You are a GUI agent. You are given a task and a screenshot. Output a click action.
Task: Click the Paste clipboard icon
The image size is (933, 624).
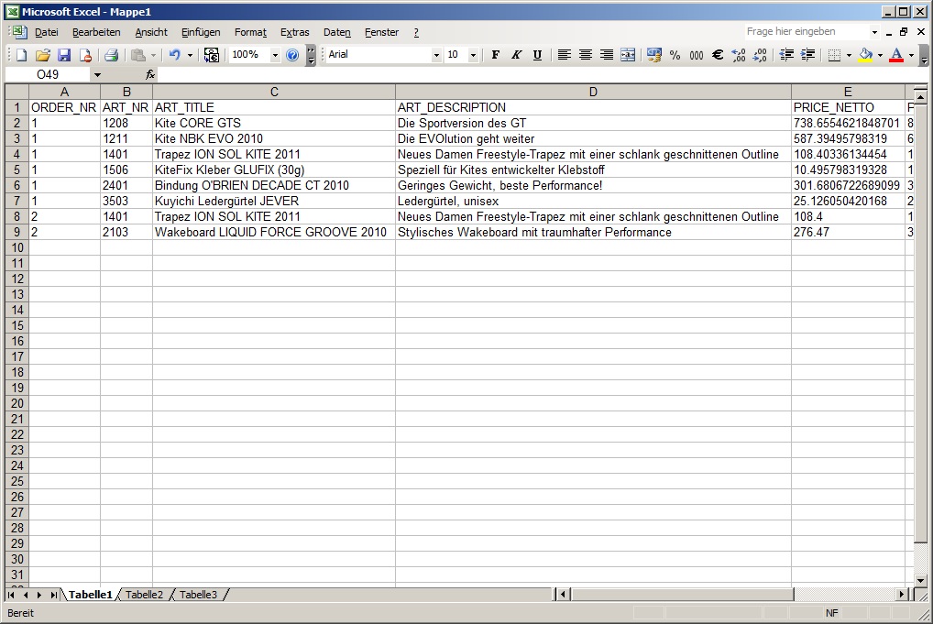pos(138,55)
